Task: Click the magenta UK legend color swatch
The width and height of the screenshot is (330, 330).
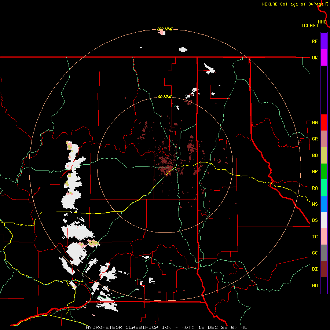Action: (324, 58)
